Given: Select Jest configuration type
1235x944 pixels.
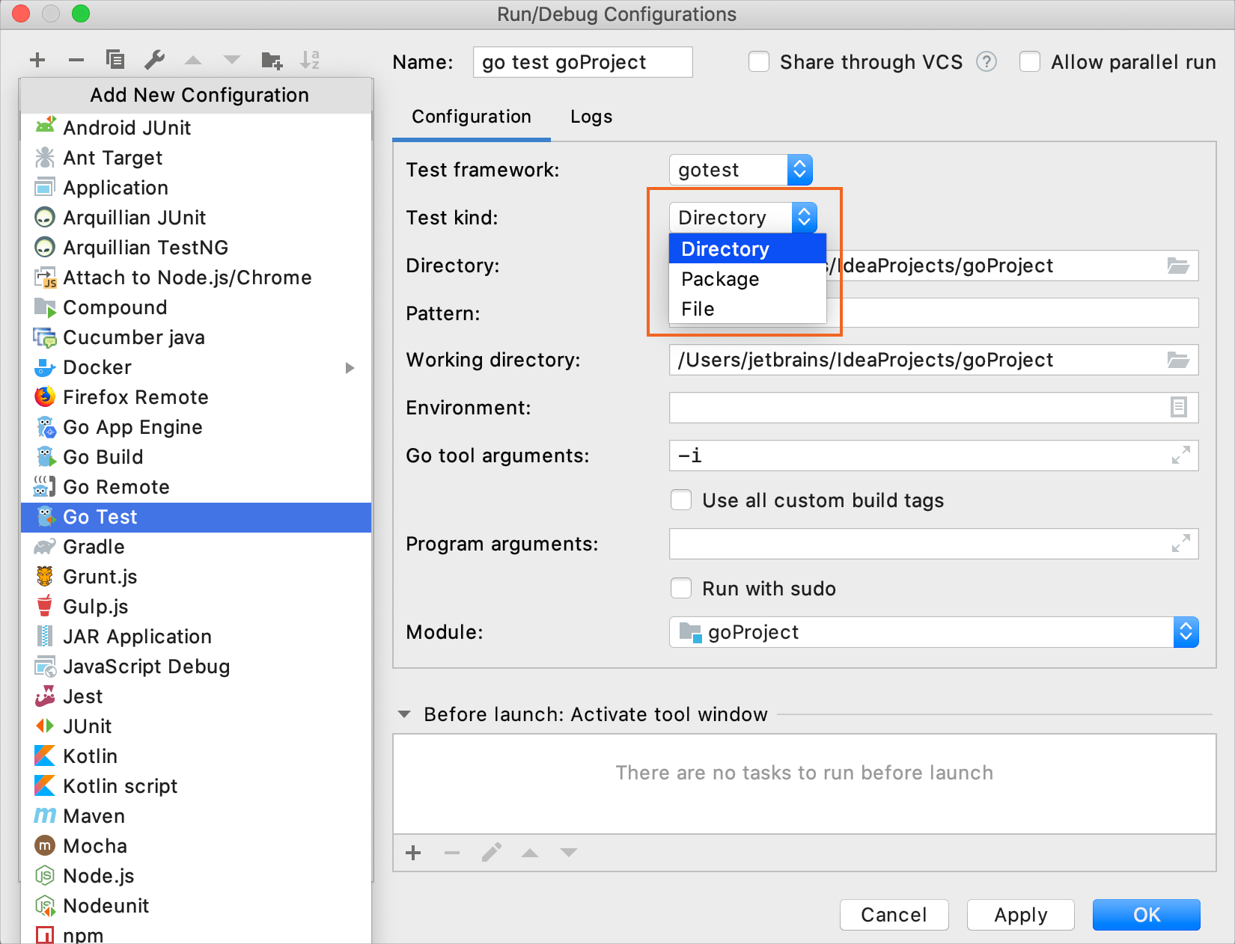Looking at the screenshot, I should [x=196, y=696].
